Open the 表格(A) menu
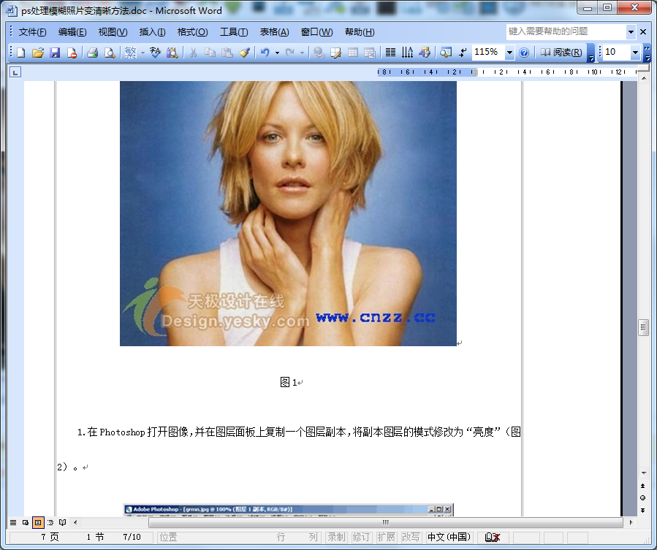 274,32
